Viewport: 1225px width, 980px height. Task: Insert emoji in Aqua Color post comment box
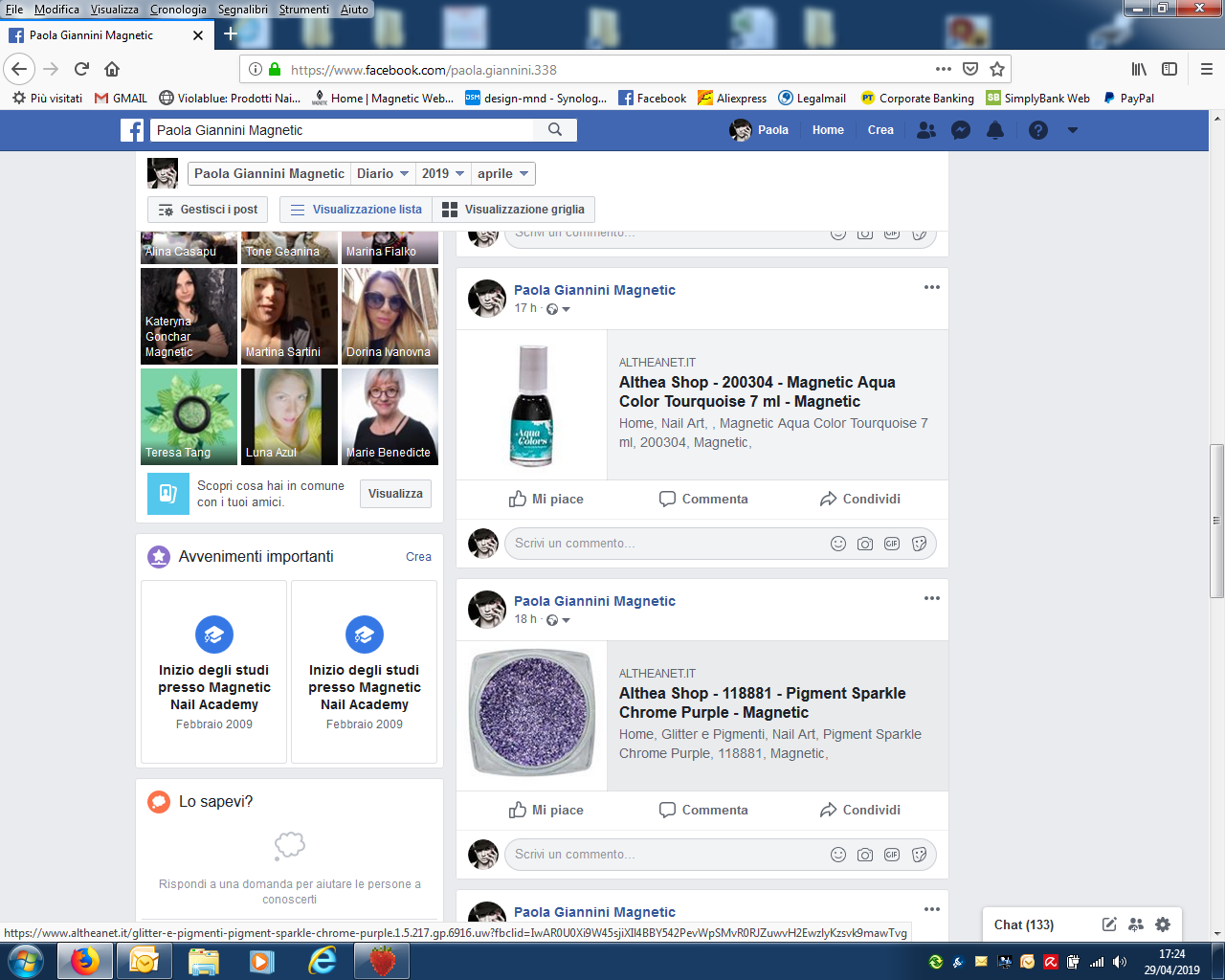tap(838, 544)
